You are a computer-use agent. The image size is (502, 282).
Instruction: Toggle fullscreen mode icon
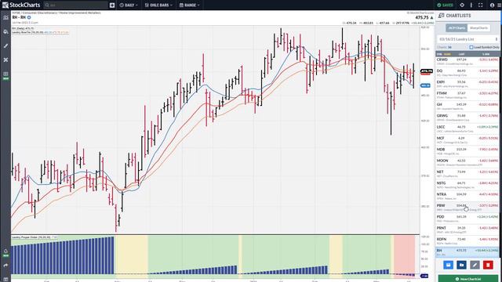481,5
